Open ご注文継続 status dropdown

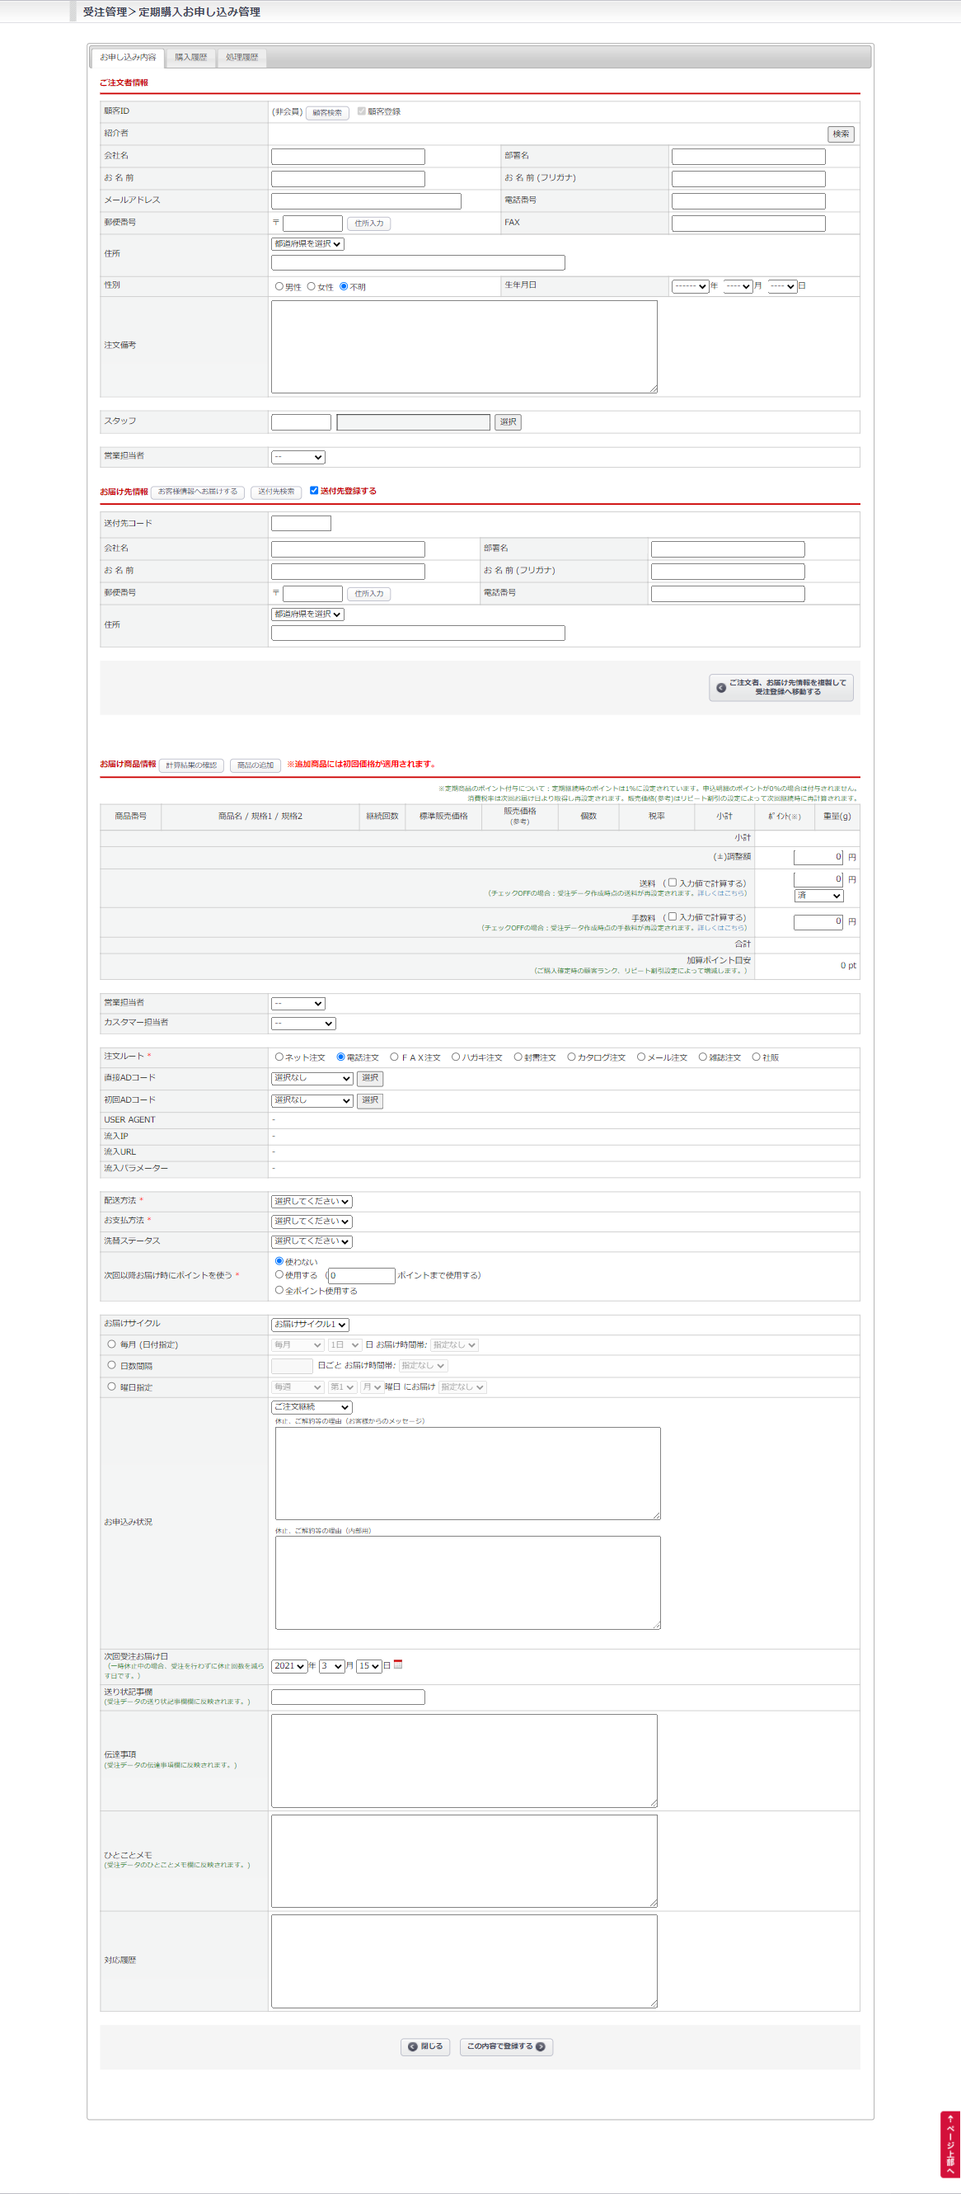(x=312, y=1407)
